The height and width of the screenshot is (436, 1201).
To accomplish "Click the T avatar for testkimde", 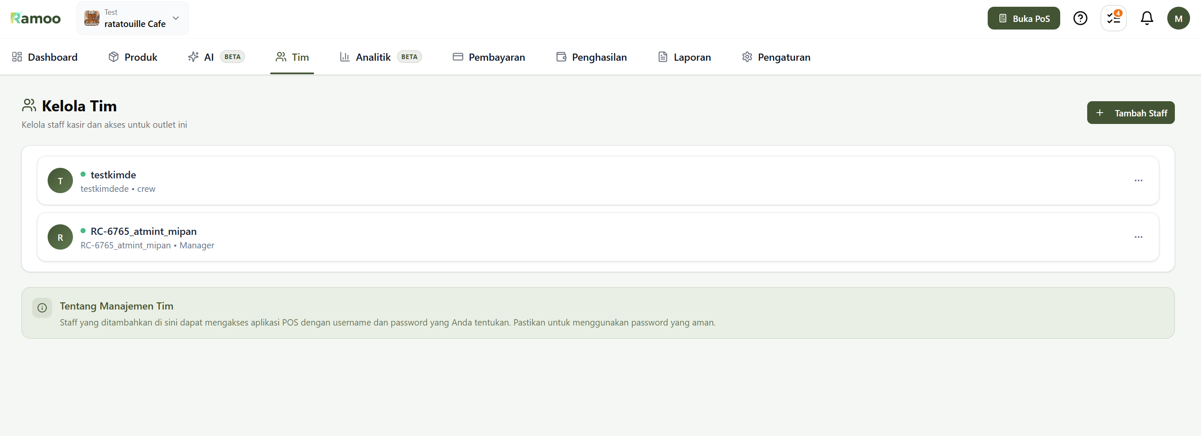I will (x=60, y=181).
